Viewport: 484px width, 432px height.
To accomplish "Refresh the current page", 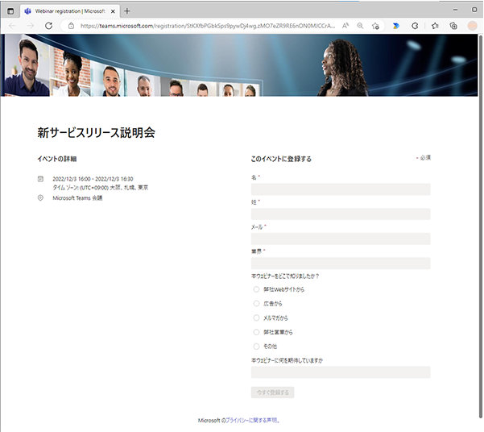I will coord(48,26).
